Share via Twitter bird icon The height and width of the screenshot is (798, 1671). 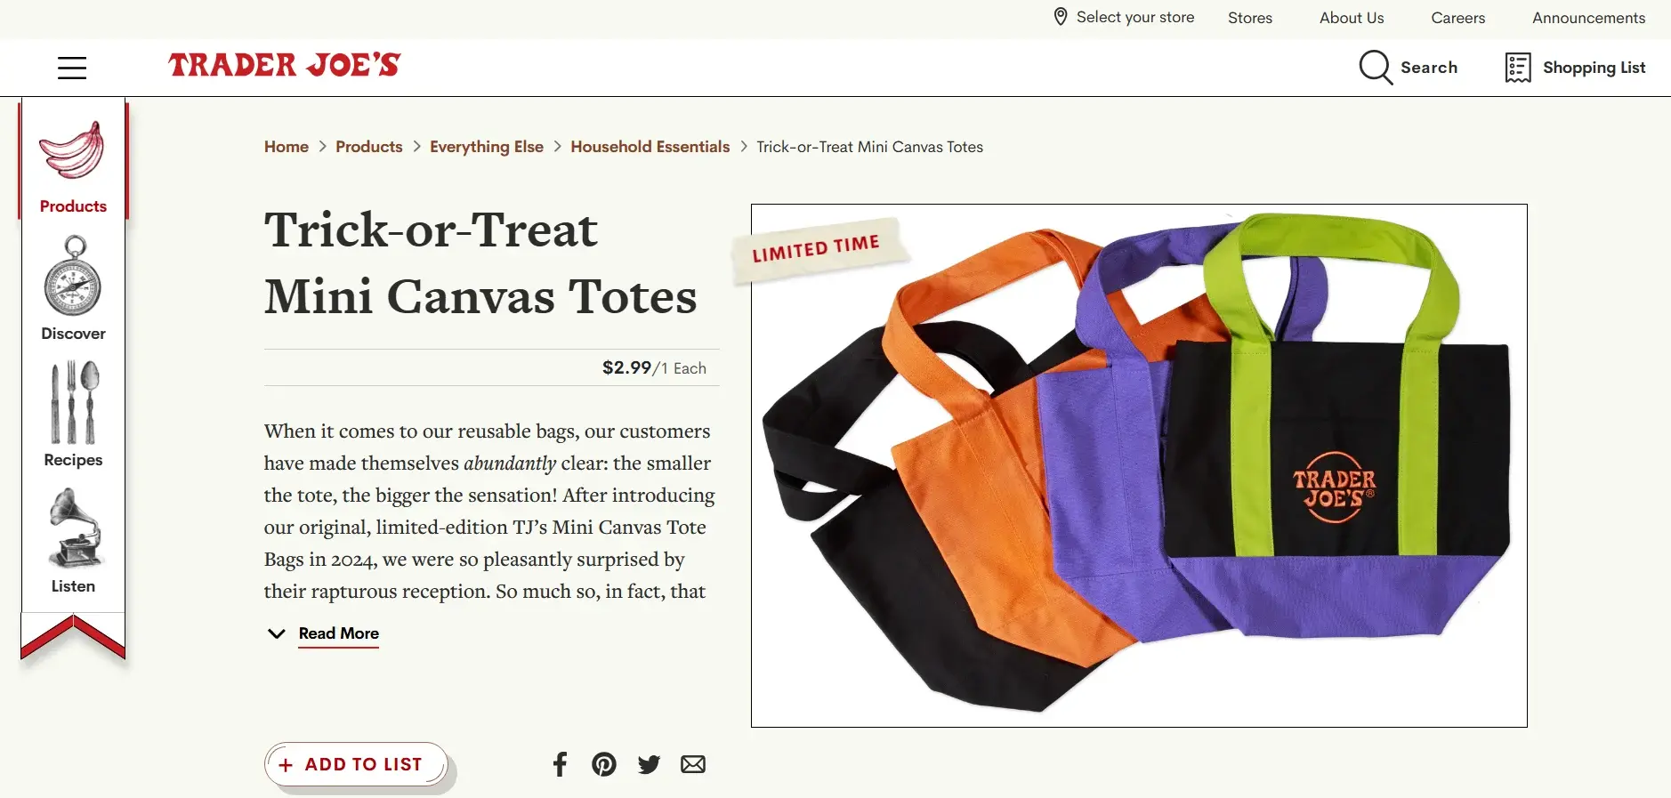[x=649, y=764]
